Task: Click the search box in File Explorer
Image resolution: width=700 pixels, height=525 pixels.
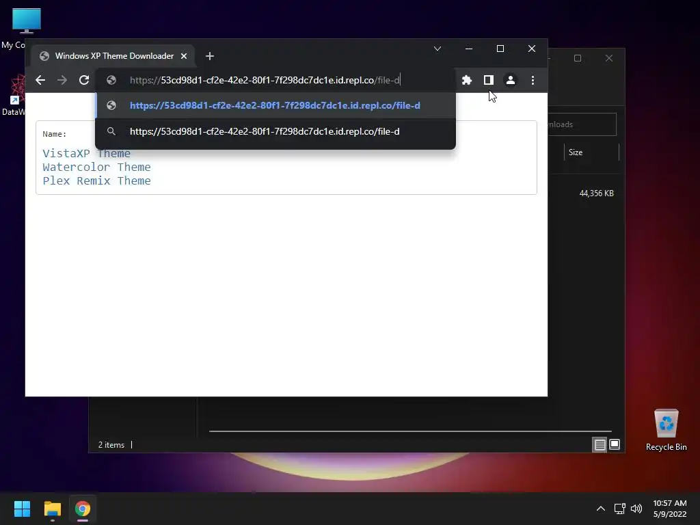Action: [582, 124]
